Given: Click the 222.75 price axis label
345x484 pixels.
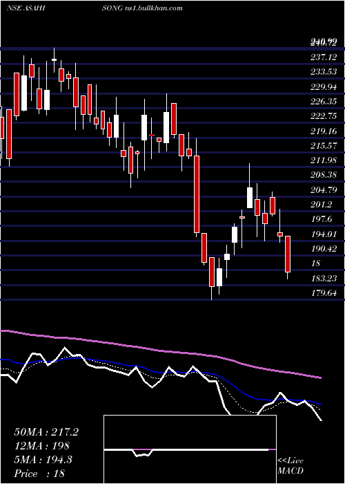Looking at the screenshot, I should 324,116.
